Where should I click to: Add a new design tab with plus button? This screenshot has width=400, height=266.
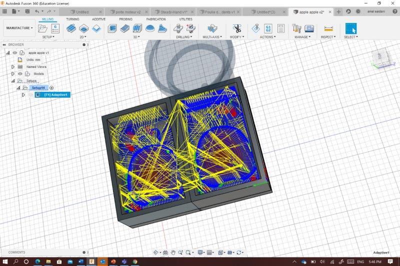pos(338,11)
